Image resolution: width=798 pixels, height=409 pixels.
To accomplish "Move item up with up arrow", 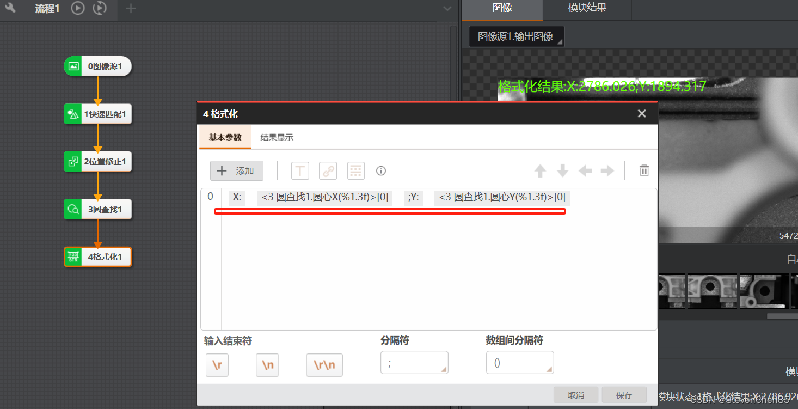I will coord(540,171).
